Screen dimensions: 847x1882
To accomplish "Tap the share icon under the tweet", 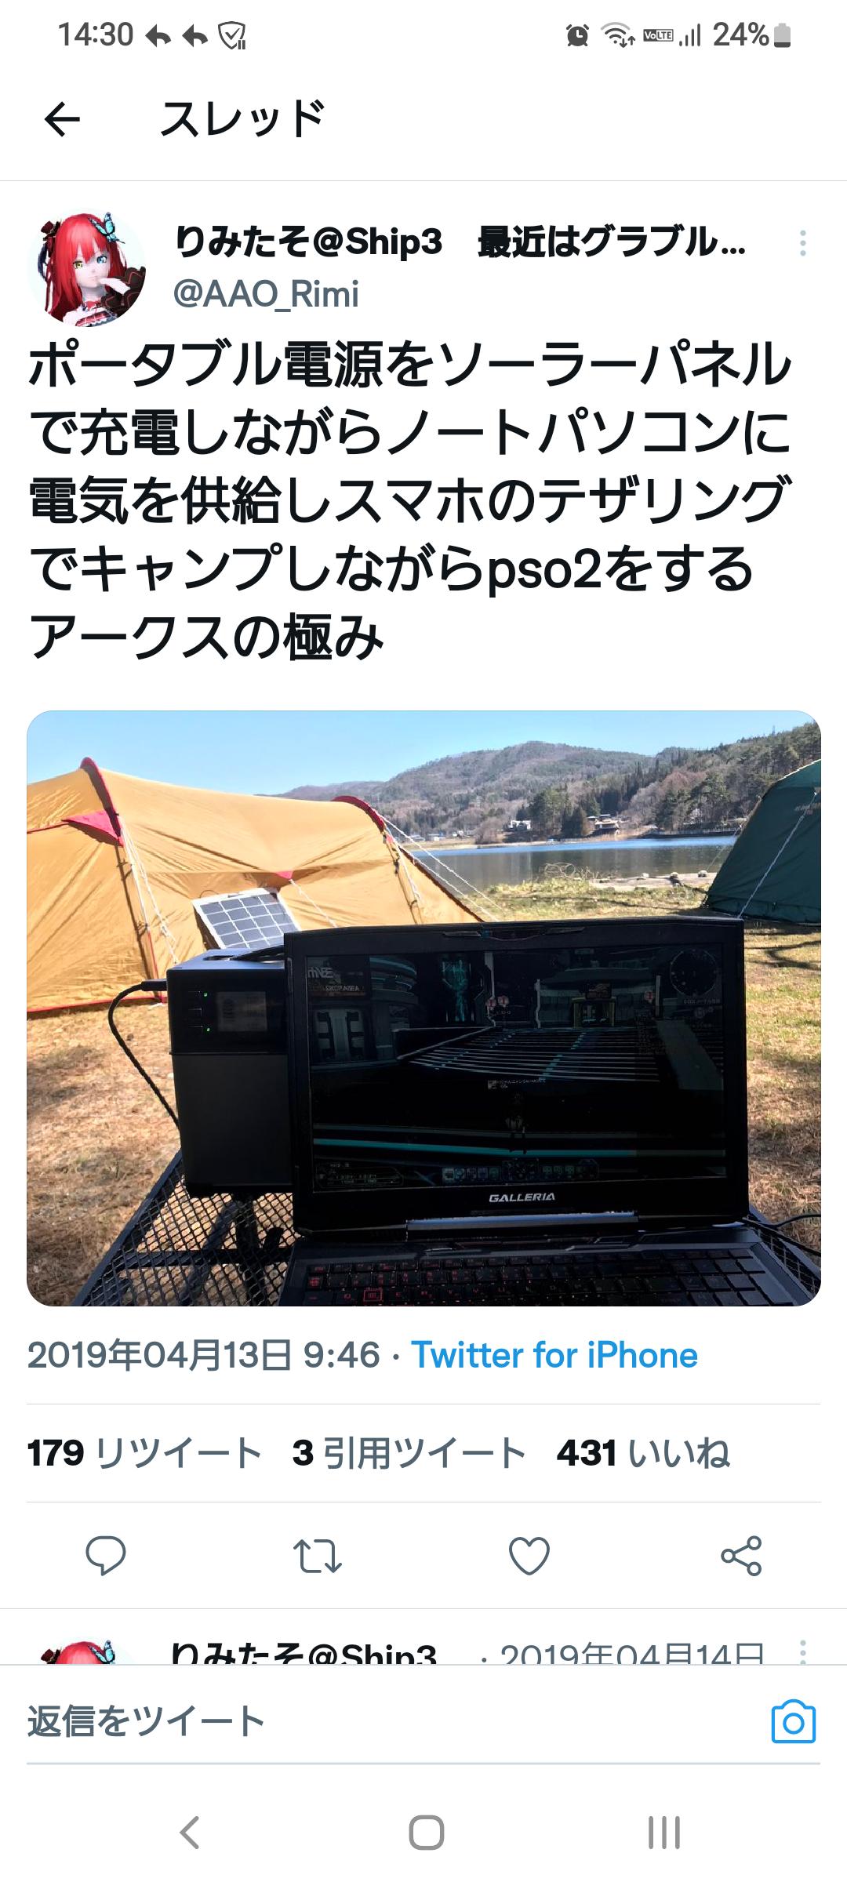I will [741, 1556].
